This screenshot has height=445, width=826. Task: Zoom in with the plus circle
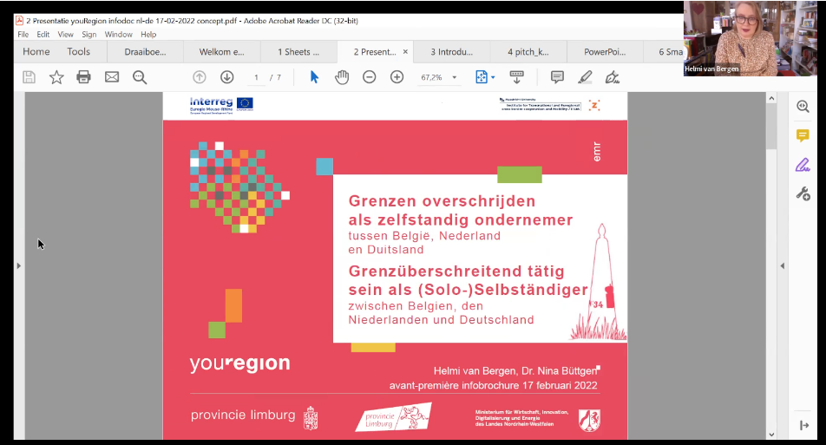click(397, 77)
